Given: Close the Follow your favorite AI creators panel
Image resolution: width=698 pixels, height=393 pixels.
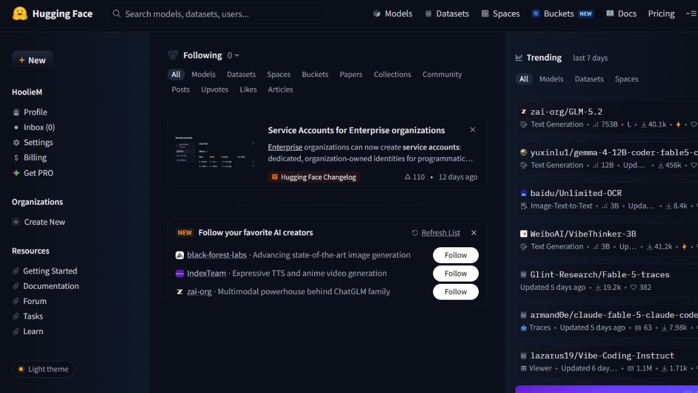Looking at the screenshot, I should coord(474,233).
